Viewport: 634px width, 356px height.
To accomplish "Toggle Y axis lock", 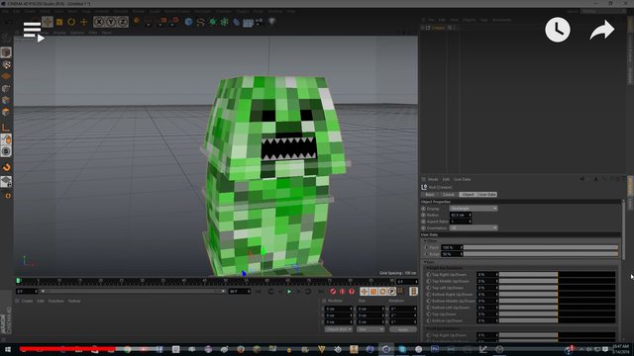I will [111, 22].
